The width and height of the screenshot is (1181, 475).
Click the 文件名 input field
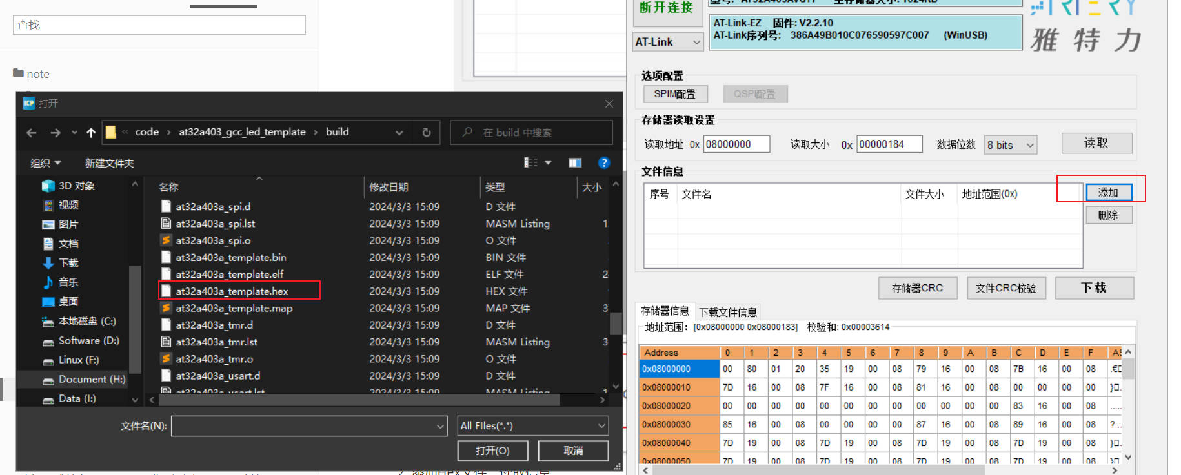pos(303,426)
